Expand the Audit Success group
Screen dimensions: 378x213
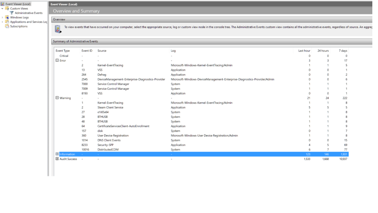(57, 159)
